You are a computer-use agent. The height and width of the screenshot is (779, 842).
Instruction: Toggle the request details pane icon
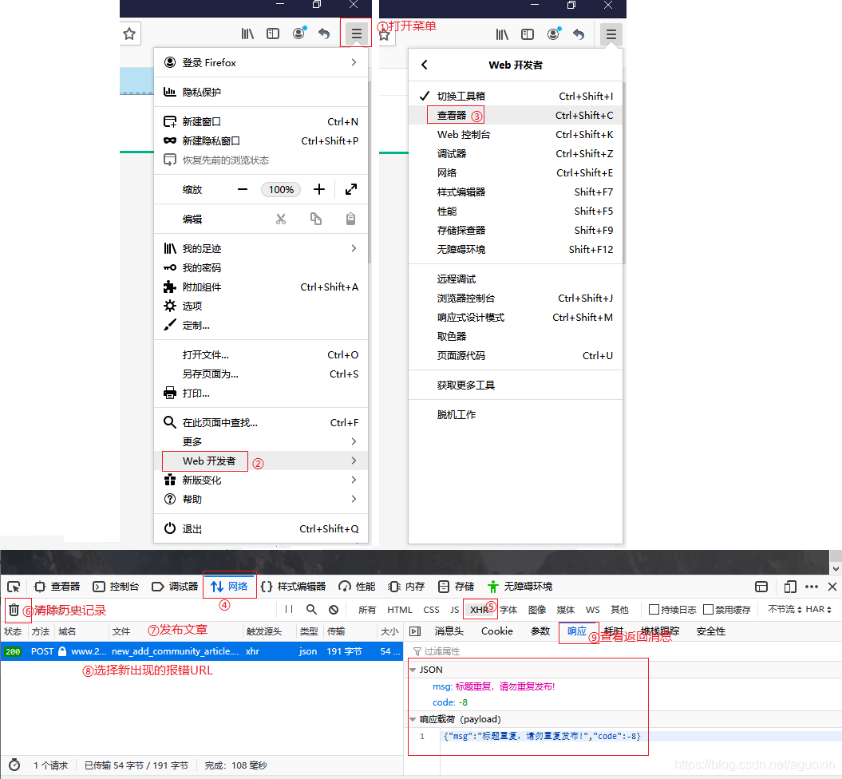(x=414, y=631)
